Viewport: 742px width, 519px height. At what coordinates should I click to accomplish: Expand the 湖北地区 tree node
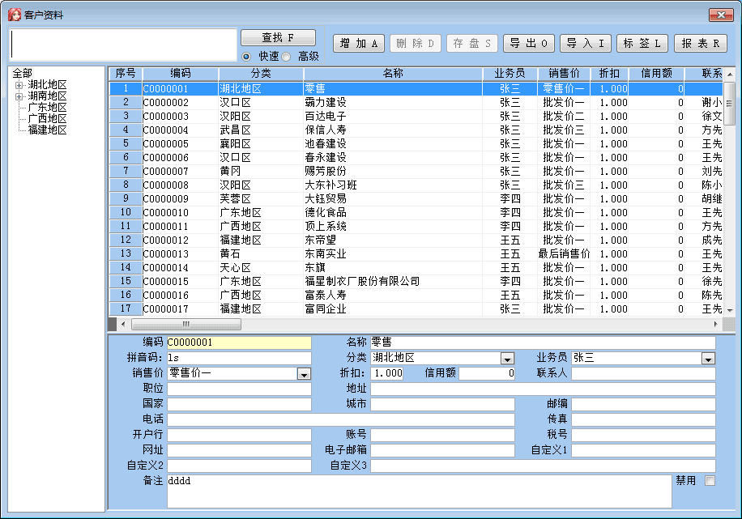coord(19,85)
